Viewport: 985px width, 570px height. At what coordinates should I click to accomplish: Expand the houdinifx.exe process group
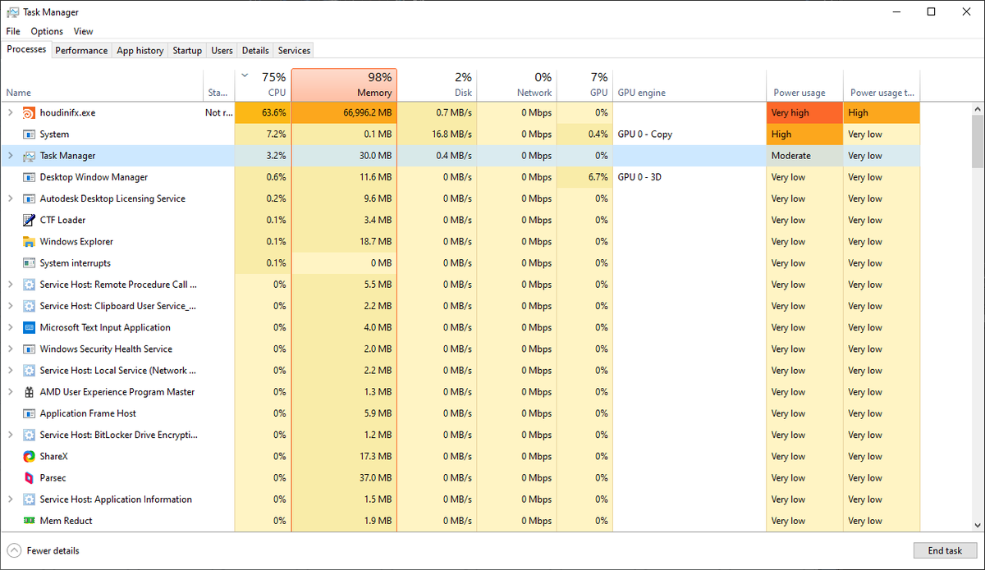click(10, 112)
